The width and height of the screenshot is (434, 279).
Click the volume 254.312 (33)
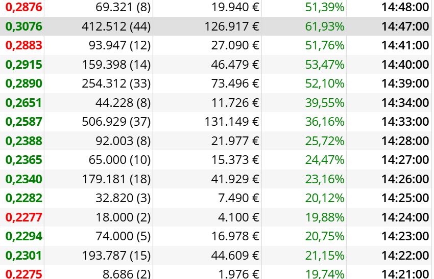[x=116, y=83]
